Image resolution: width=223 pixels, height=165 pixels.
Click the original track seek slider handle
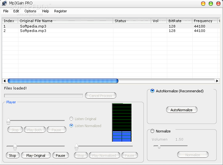[15, 147]
